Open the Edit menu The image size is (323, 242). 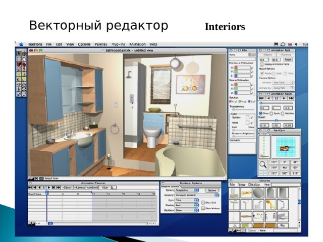(x=59, y=44)
